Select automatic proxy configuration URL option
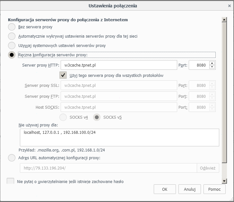The height and width of the screenshot is (202, 234). point(12,158)
